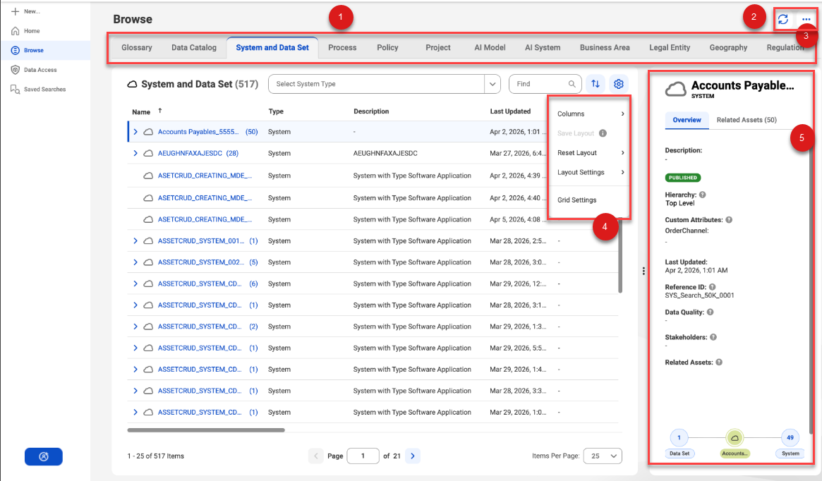Viewport: 822px width, 481px height.
Task: Open the Accounts Payables_5555 link
Action: pos(198,131)
